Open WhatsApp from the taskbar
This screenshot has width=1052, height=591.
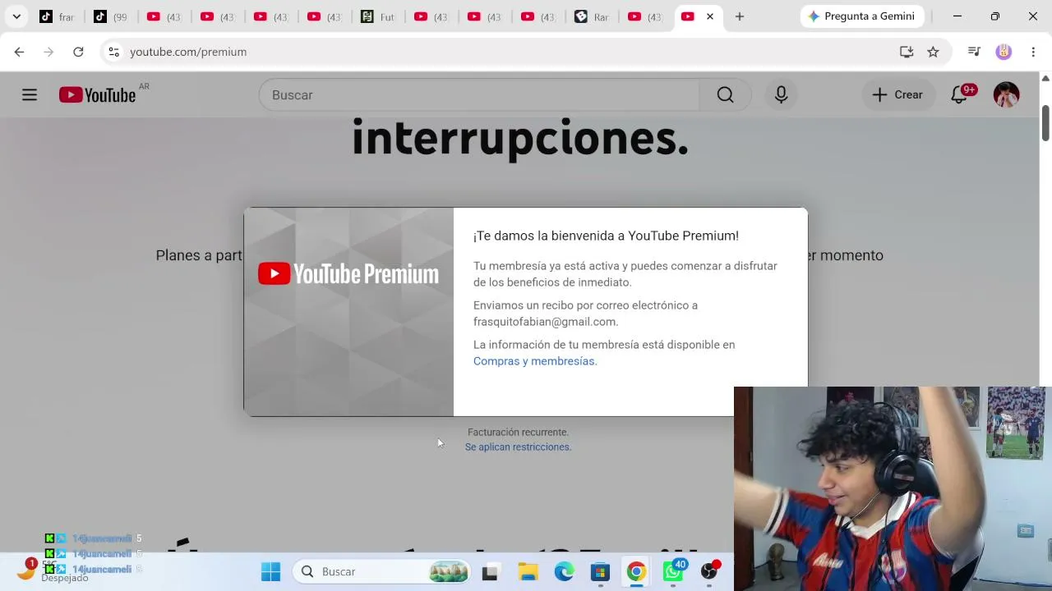673,571
